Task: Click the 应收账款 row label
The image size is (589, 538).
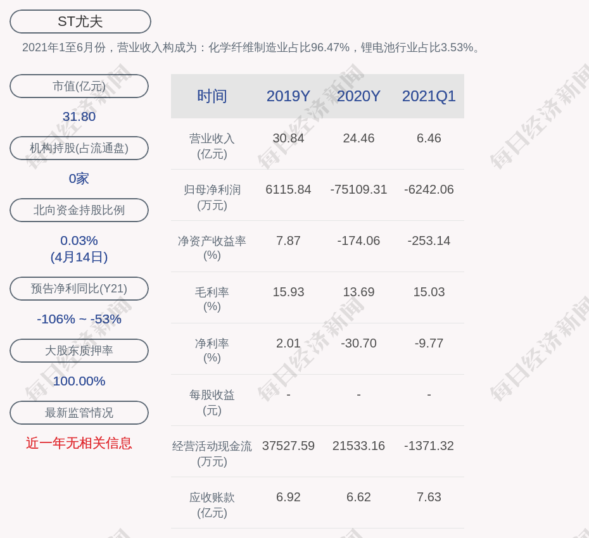Action: pos(212,504)
